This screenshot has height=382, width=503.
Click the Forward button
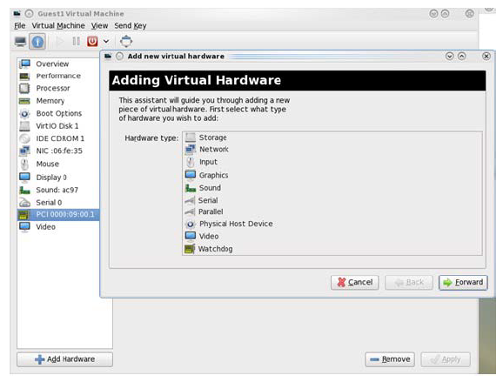[x=463, y=283]
